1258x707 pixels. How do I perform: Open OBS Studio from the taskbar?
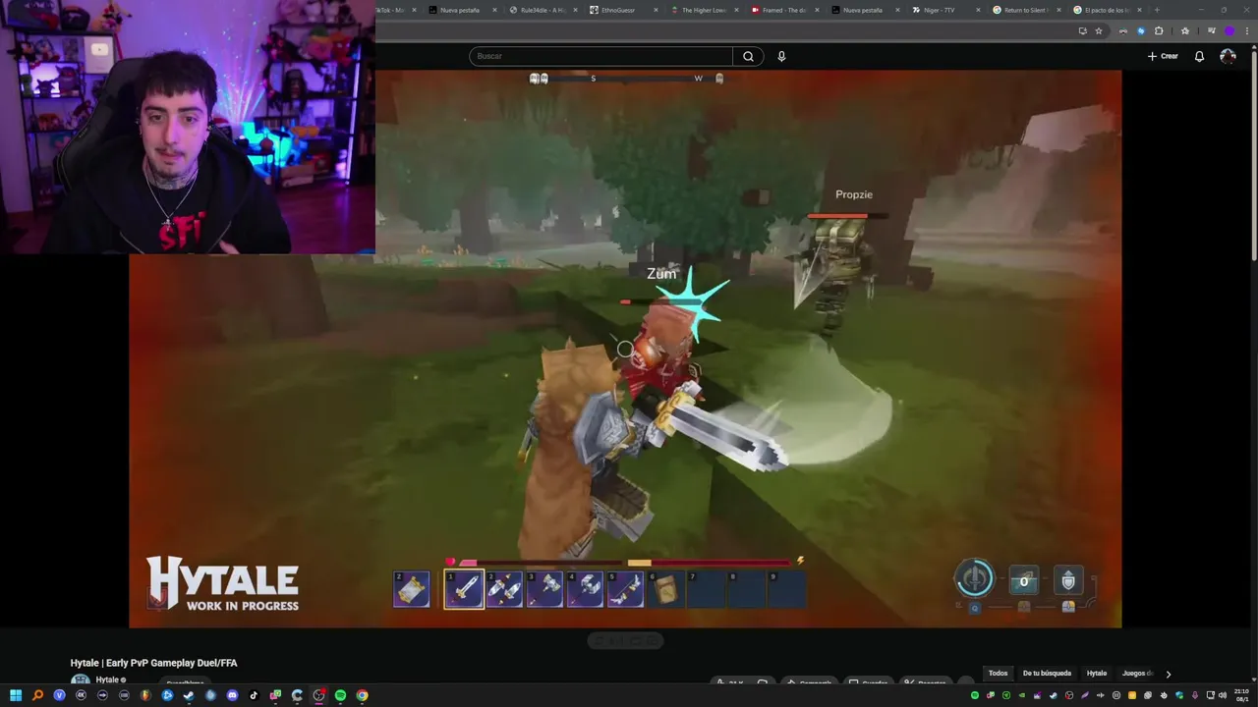coord(318,695)
